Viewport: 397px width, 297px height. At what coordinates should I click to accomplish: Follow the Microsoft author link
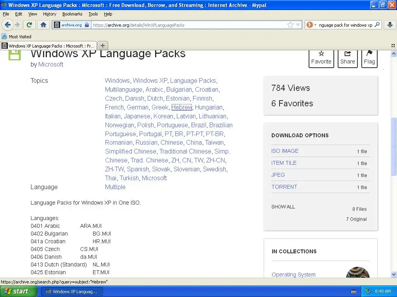point(51,65)
